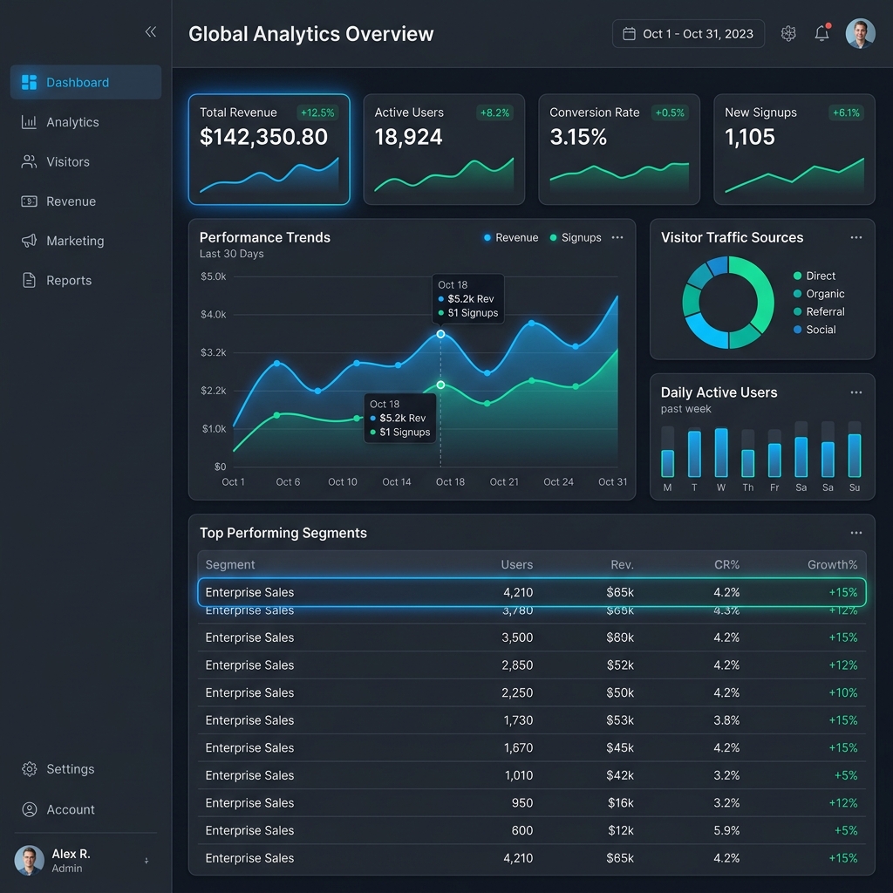Open the Account sidebar link
The width and height of the screenshot is (893, 893).
pos(86,809)
